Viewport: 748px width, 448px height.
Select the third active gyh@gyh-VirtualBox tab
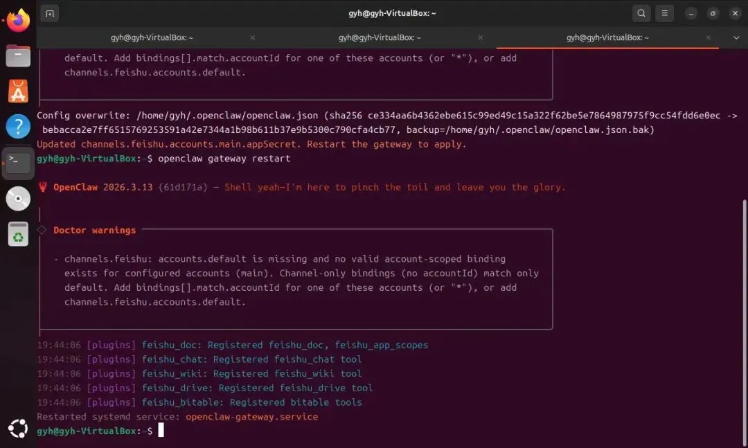tap(607, 37)
